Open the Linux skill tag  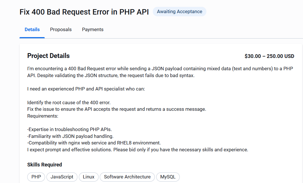[x=89, y=177]
